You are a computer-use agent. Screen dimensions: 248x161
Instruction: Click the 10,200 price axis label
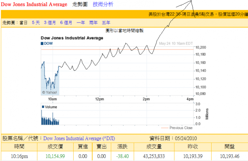tap(201, 47)
